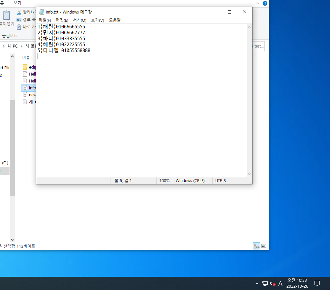Click Explorer navigation pane scroll up arrow
The height and width of the screenshot is (290, 330).
click(13, 56)
